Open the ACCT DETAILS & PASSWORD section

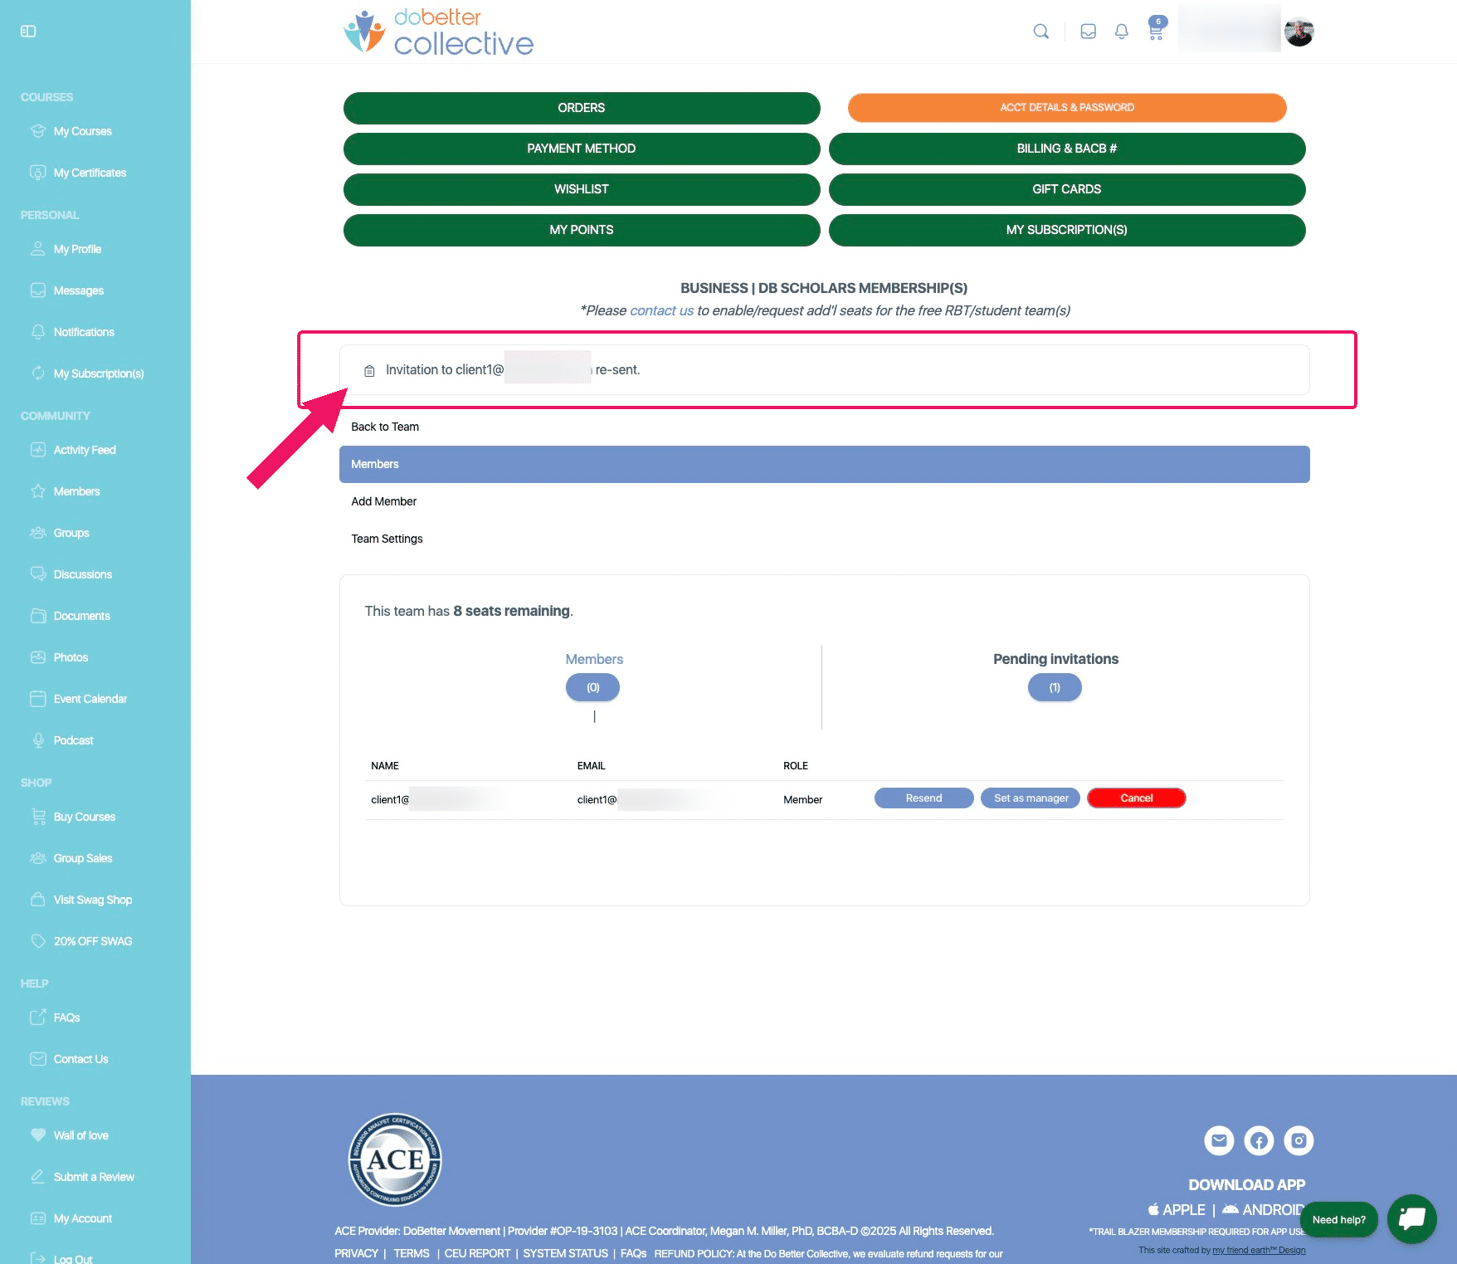click(1067, 107)
